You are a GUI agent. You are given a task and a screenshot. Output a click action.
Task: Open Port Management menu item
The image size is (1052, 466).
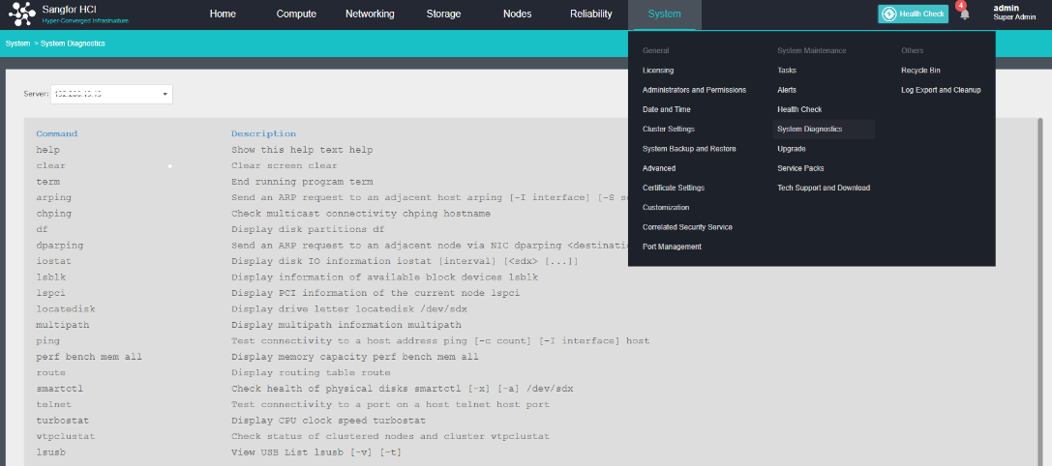pos(671,247)
